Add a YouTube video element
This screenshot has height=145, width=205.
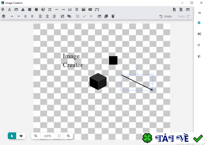(90, 9)
